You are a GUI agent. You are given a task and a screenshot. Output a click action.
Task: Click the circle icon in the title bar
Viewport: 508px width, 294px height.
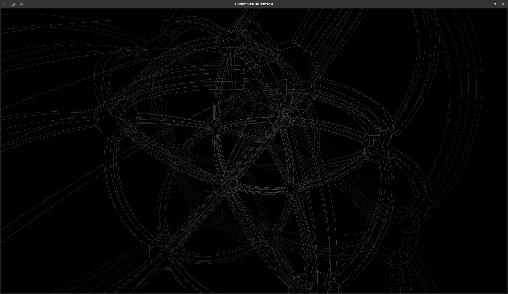coord(13,4)
